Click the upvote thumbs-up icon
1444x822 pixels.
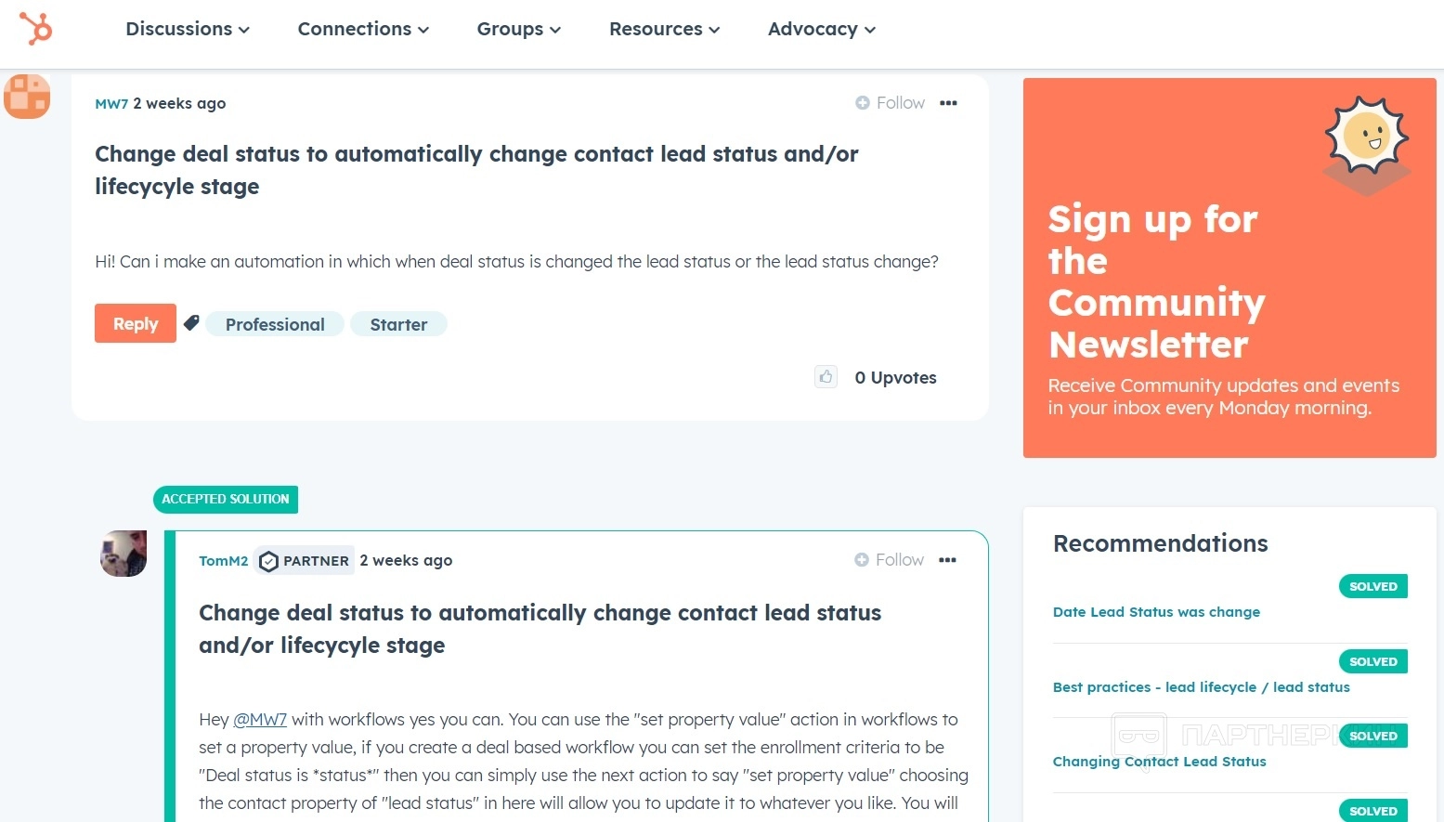(x=826, y=376)
